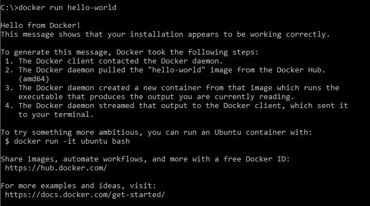The height and width of the screenshot is (206, 370).
Task: Click the "executable that produces the output" line
Action: pyautogui.click(x=156, y=97)
